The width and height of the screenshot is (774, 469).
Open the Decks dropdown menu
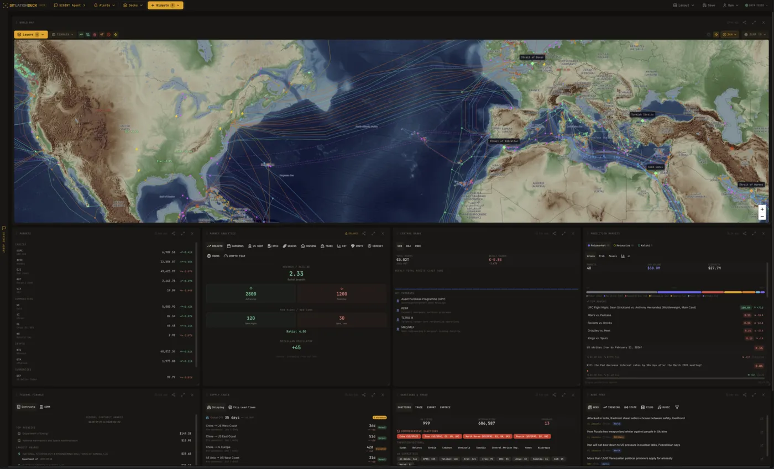tap(132, 5)
